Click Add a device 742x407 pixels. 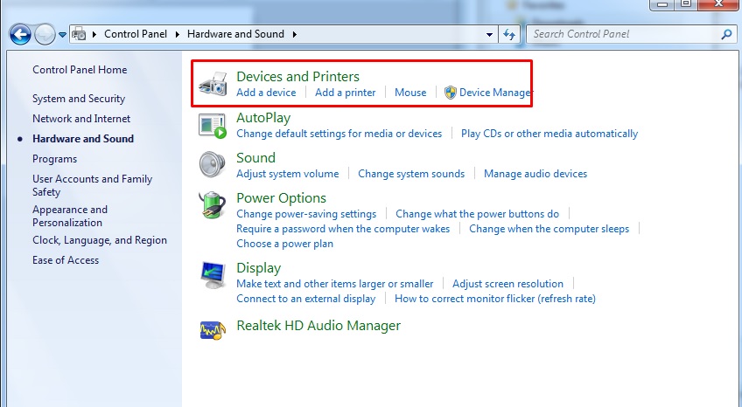[x=266, y=93]
